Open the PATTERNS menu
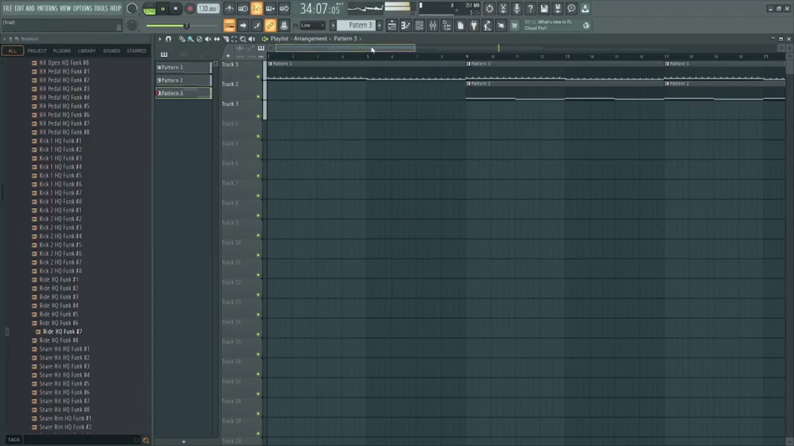The height and width of the screenshot is (446, 794). 47,9
